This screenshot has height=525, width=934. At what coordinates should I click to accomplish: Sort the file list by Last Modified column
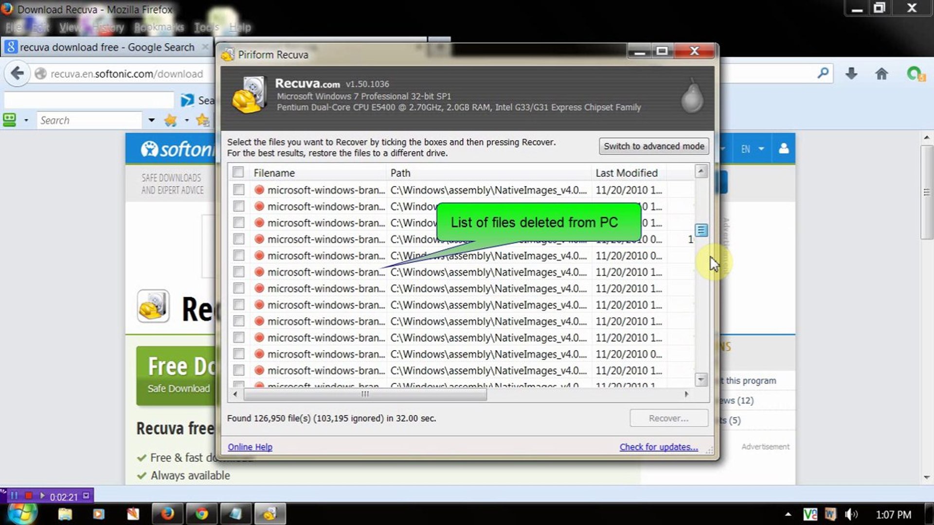[x=627, y=173]
